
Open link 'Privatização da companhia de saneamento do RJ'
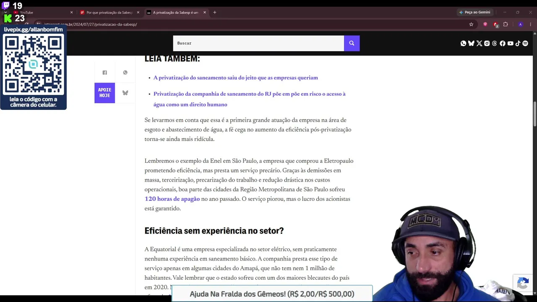tap(250, 99)
